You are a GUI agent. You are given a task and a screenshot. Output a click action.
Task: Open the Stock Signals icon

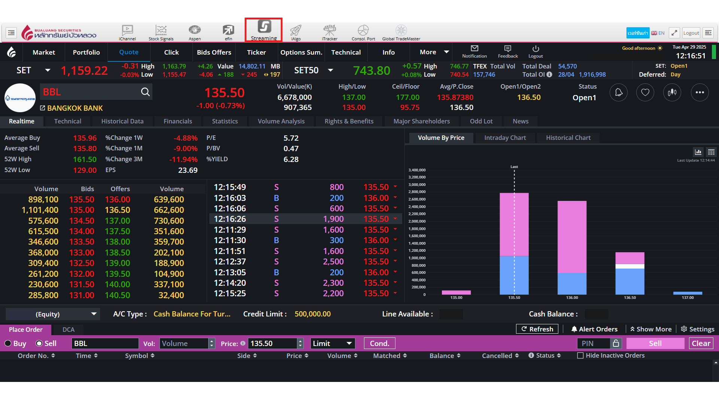coord(161,33)
